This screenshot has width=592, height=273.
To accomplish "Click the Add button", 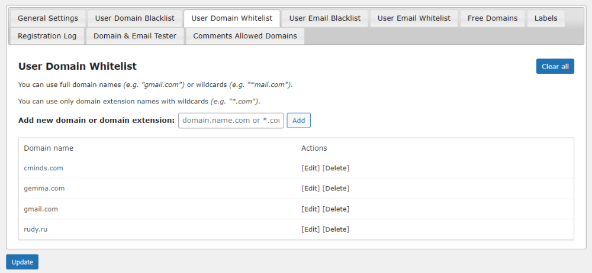I will pos(298,121).
